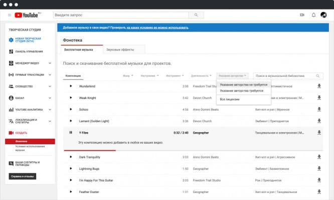Download the Y Files track
The image size is (334, 200).
coord(319,132)
